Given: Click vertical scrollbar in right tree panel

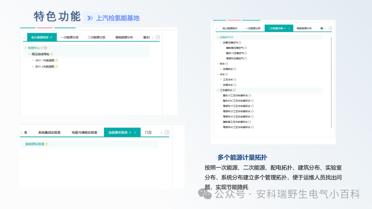Looking at the screenshot, I should tap(331, 82).
